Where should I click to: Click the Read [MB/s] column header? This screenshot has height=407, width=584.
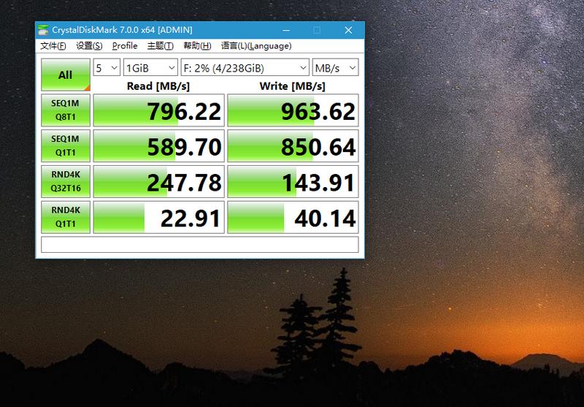click(x=158, y=86)
